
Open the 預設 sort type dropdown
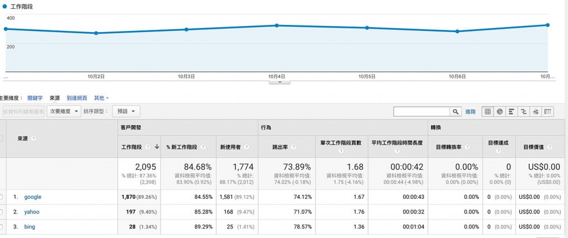[x=126, y=111]
